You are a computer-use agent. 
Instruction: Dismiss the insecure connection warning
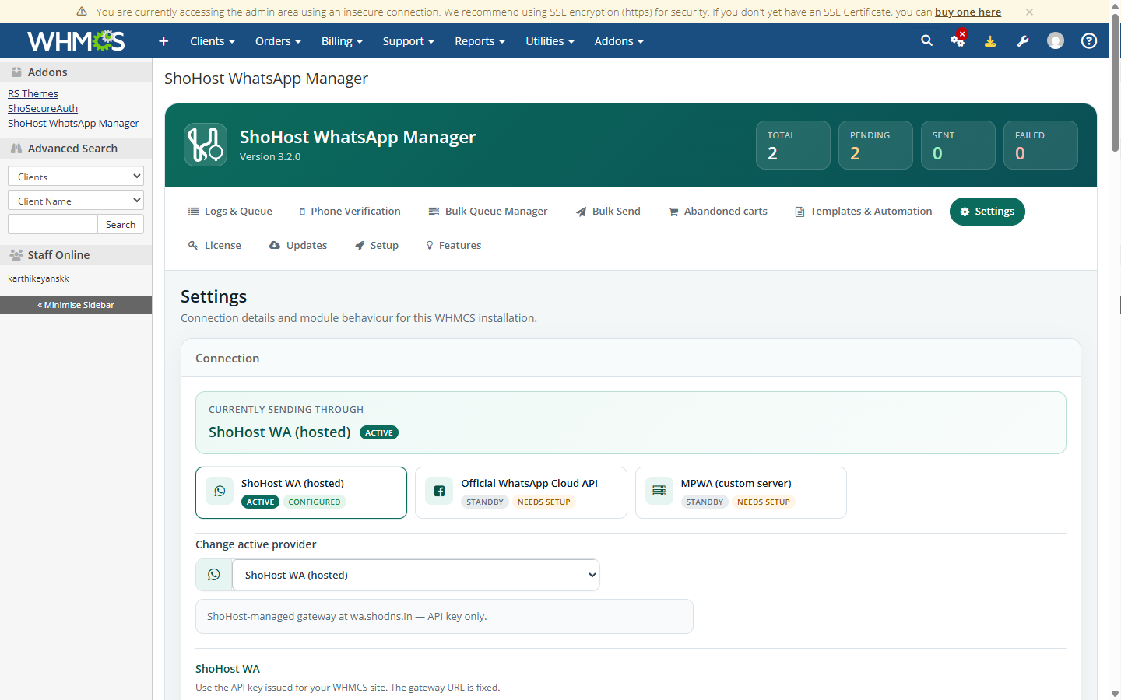coord(1029,12)
